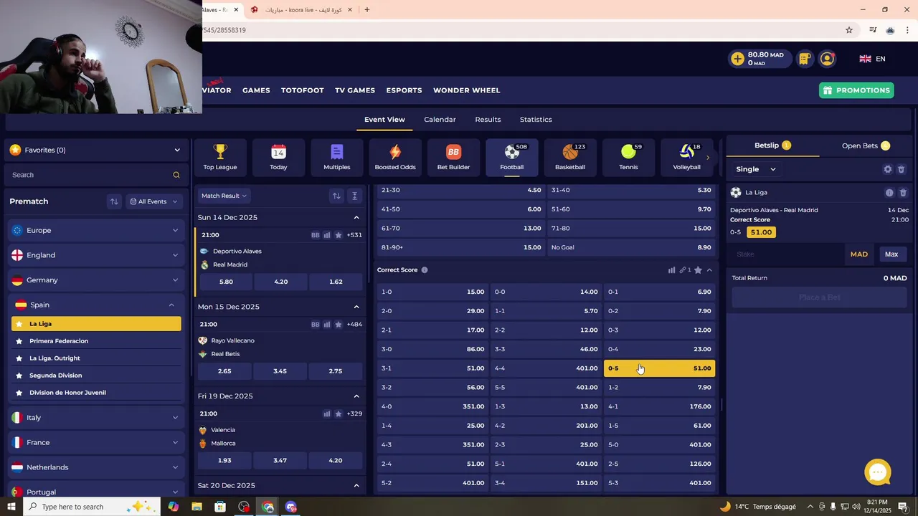This screenshot has width=918, height=516.
Task: Favorite the Rayo Vallecano match star
Action: [x=339, y=325]
